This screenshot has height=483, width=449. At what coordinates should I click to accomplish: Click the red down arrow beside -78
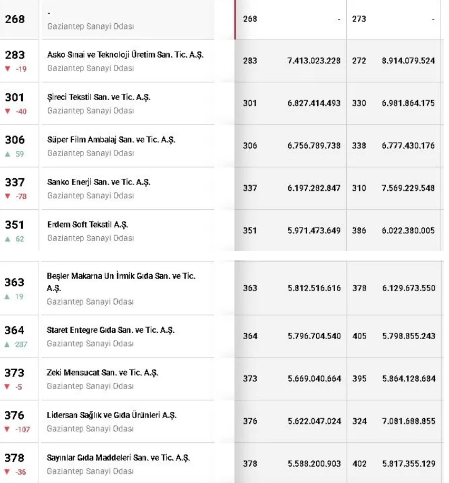(x=7, y=196)
